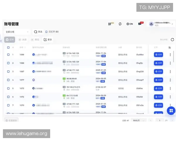Click platform icon in row 1088
This screenshot has height=141, width=176.
tap(33, 63)
